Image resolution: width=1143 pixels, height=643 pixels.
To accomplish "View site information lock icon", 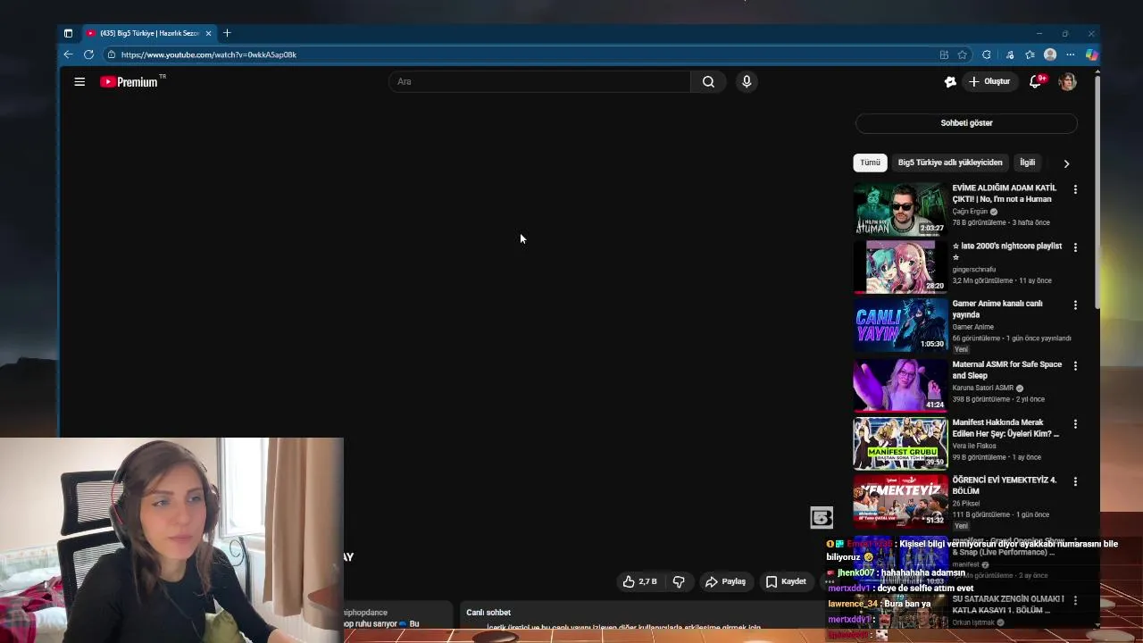I will [x=112, y=54].
